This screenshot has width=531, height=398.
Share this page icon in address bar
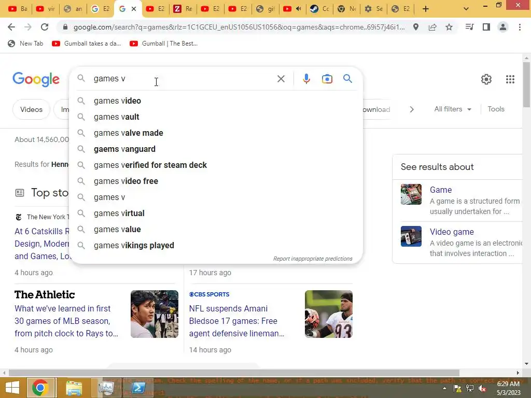click(x=432, y=27)
